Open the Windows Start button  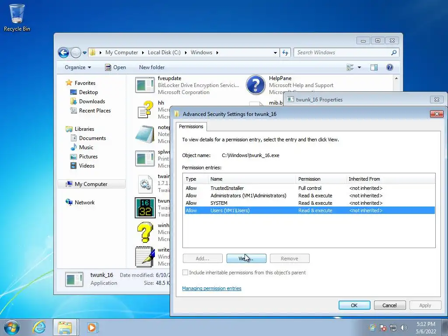[12, 327]
